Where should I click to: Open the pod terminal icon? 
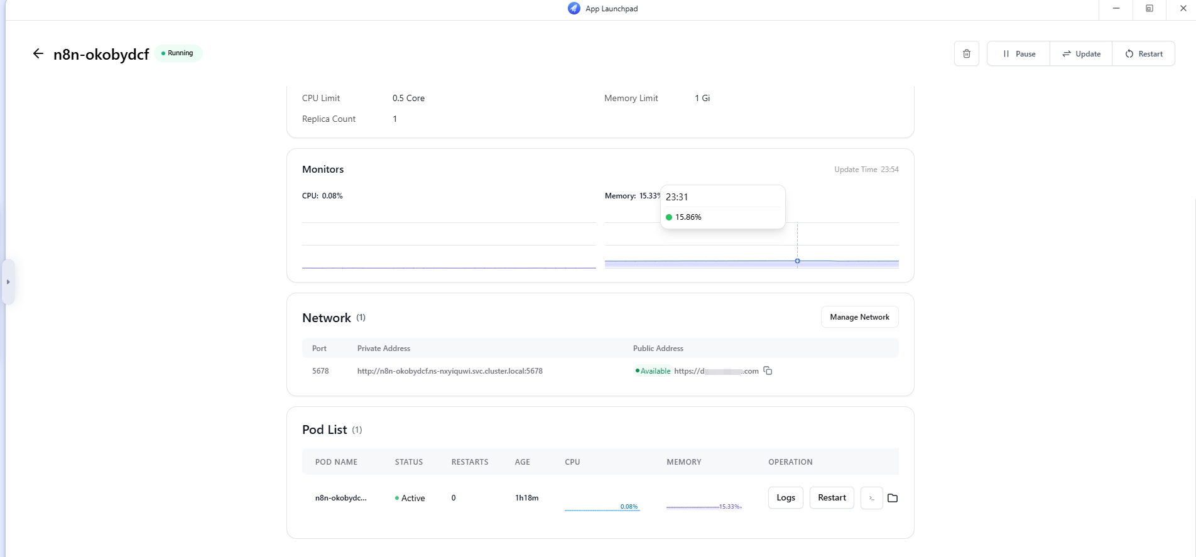point(871,498)
